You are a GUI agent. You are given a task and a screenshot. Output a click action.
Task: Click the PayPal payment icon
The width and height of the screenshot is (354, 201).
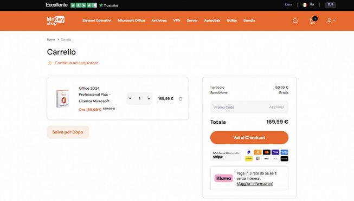click(249, 152)
